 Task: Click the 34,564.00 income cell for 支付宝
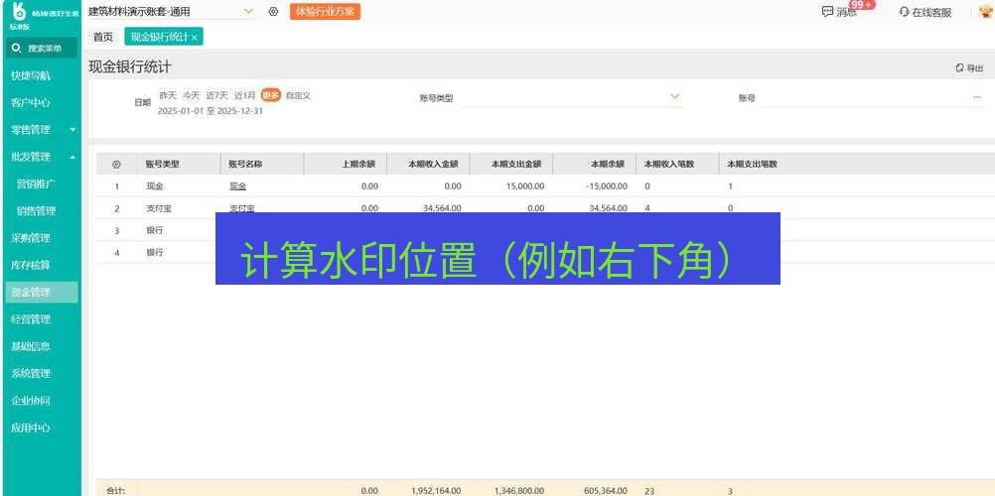click(442, 208)
